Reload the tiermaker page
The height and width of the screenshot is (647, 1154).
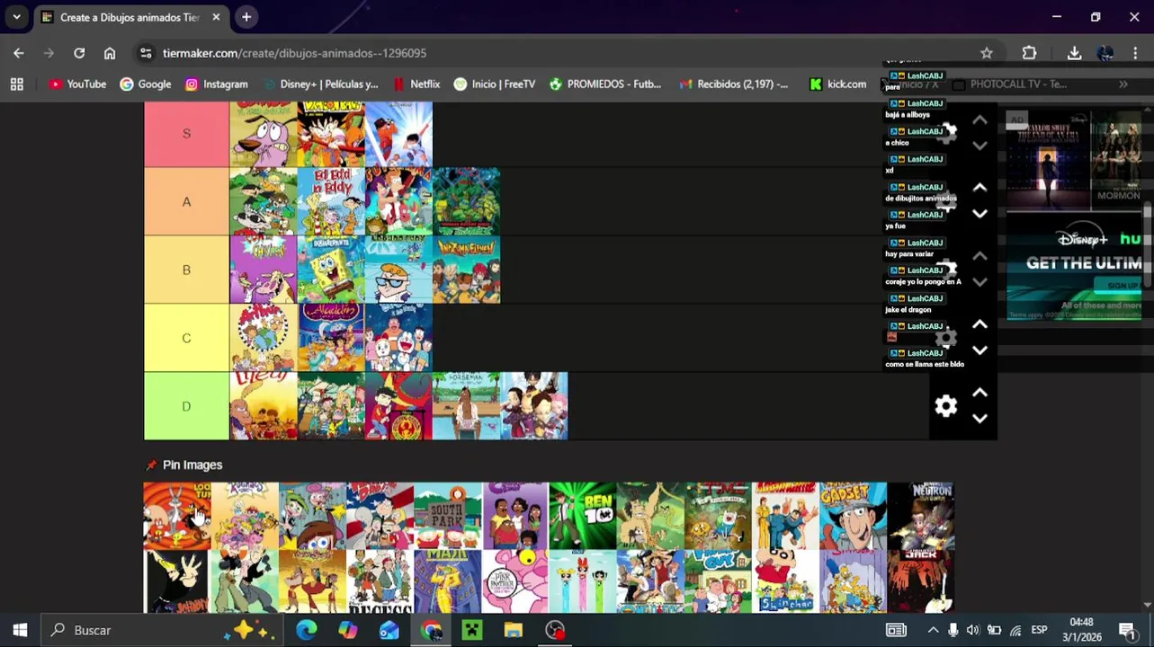click(x=79, y=53)
